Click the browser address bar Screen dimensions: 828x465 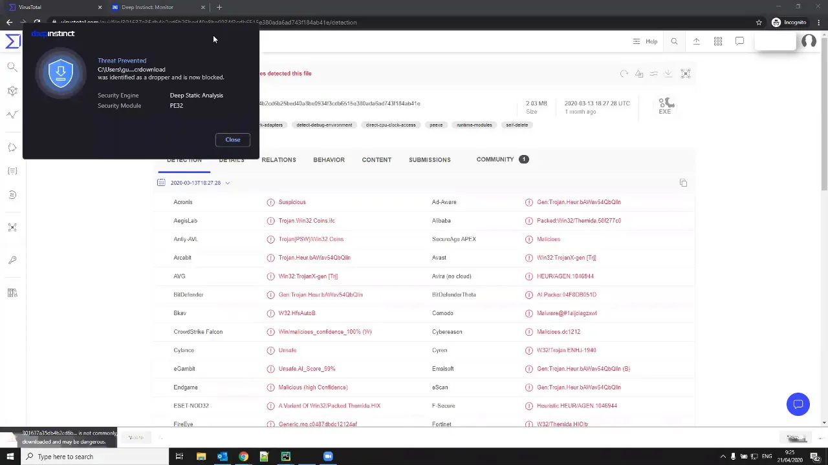(401, 23)
